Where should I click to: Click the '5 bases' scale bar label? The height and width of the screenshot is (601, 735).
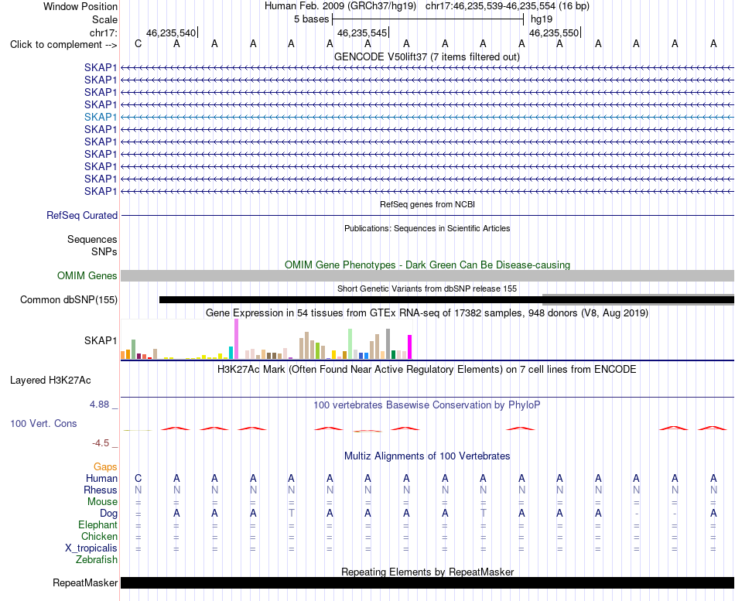click(311, 19)
